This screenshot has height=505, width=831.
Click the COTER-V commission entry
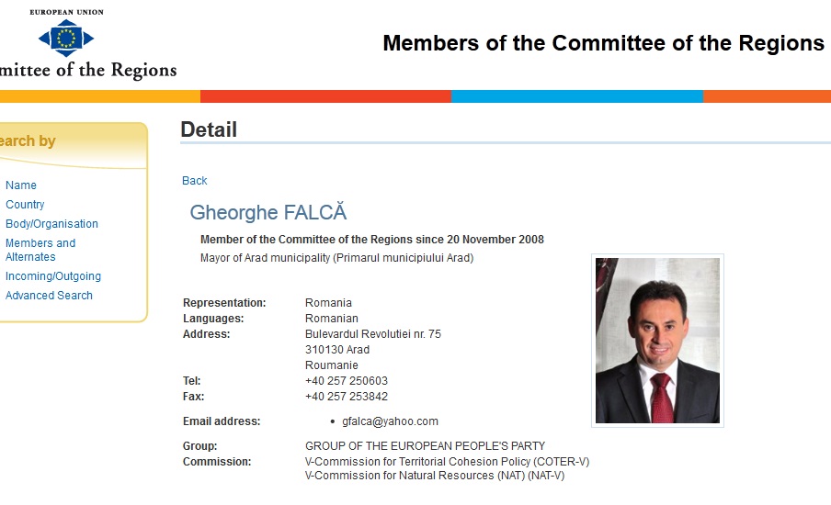[x=448, y=462]
